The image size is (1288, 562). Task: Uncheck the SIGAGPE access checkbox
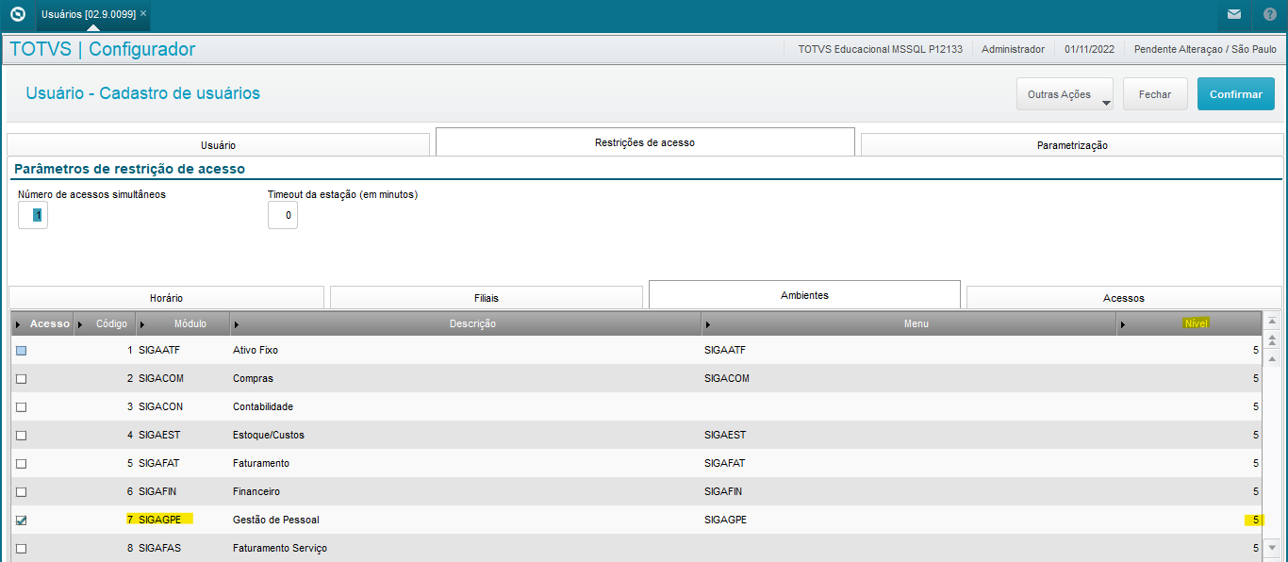(x=22, y=521)
